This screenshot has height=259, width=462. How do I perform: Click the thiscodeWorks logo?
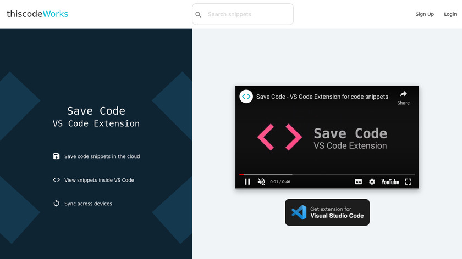pos(37,14)
